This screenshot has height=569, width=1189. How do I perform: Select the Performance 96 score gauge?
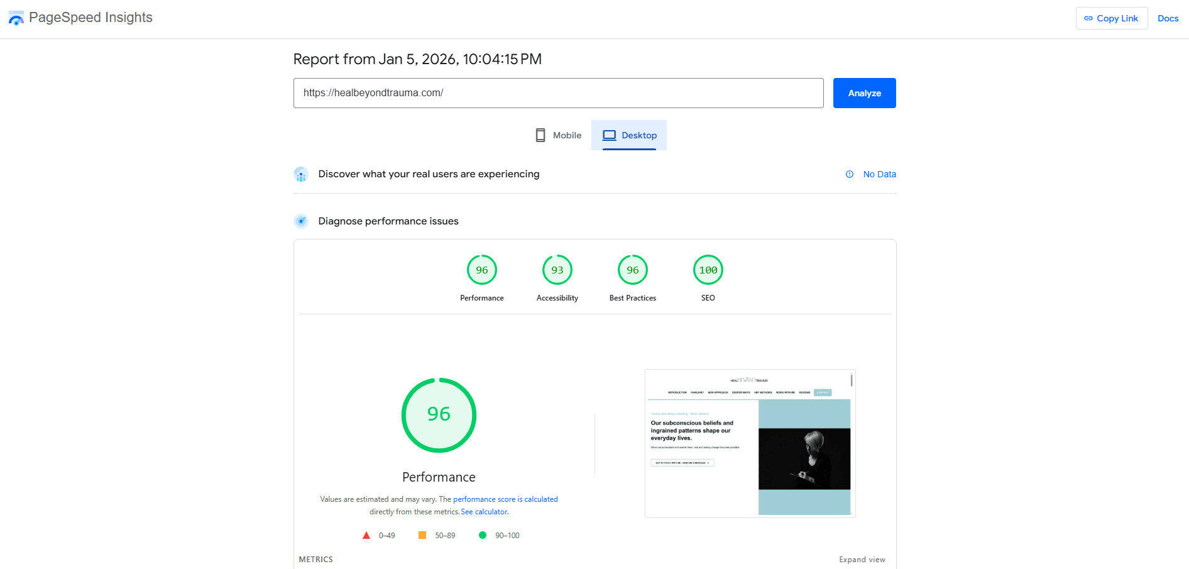[x=482, y=270]
